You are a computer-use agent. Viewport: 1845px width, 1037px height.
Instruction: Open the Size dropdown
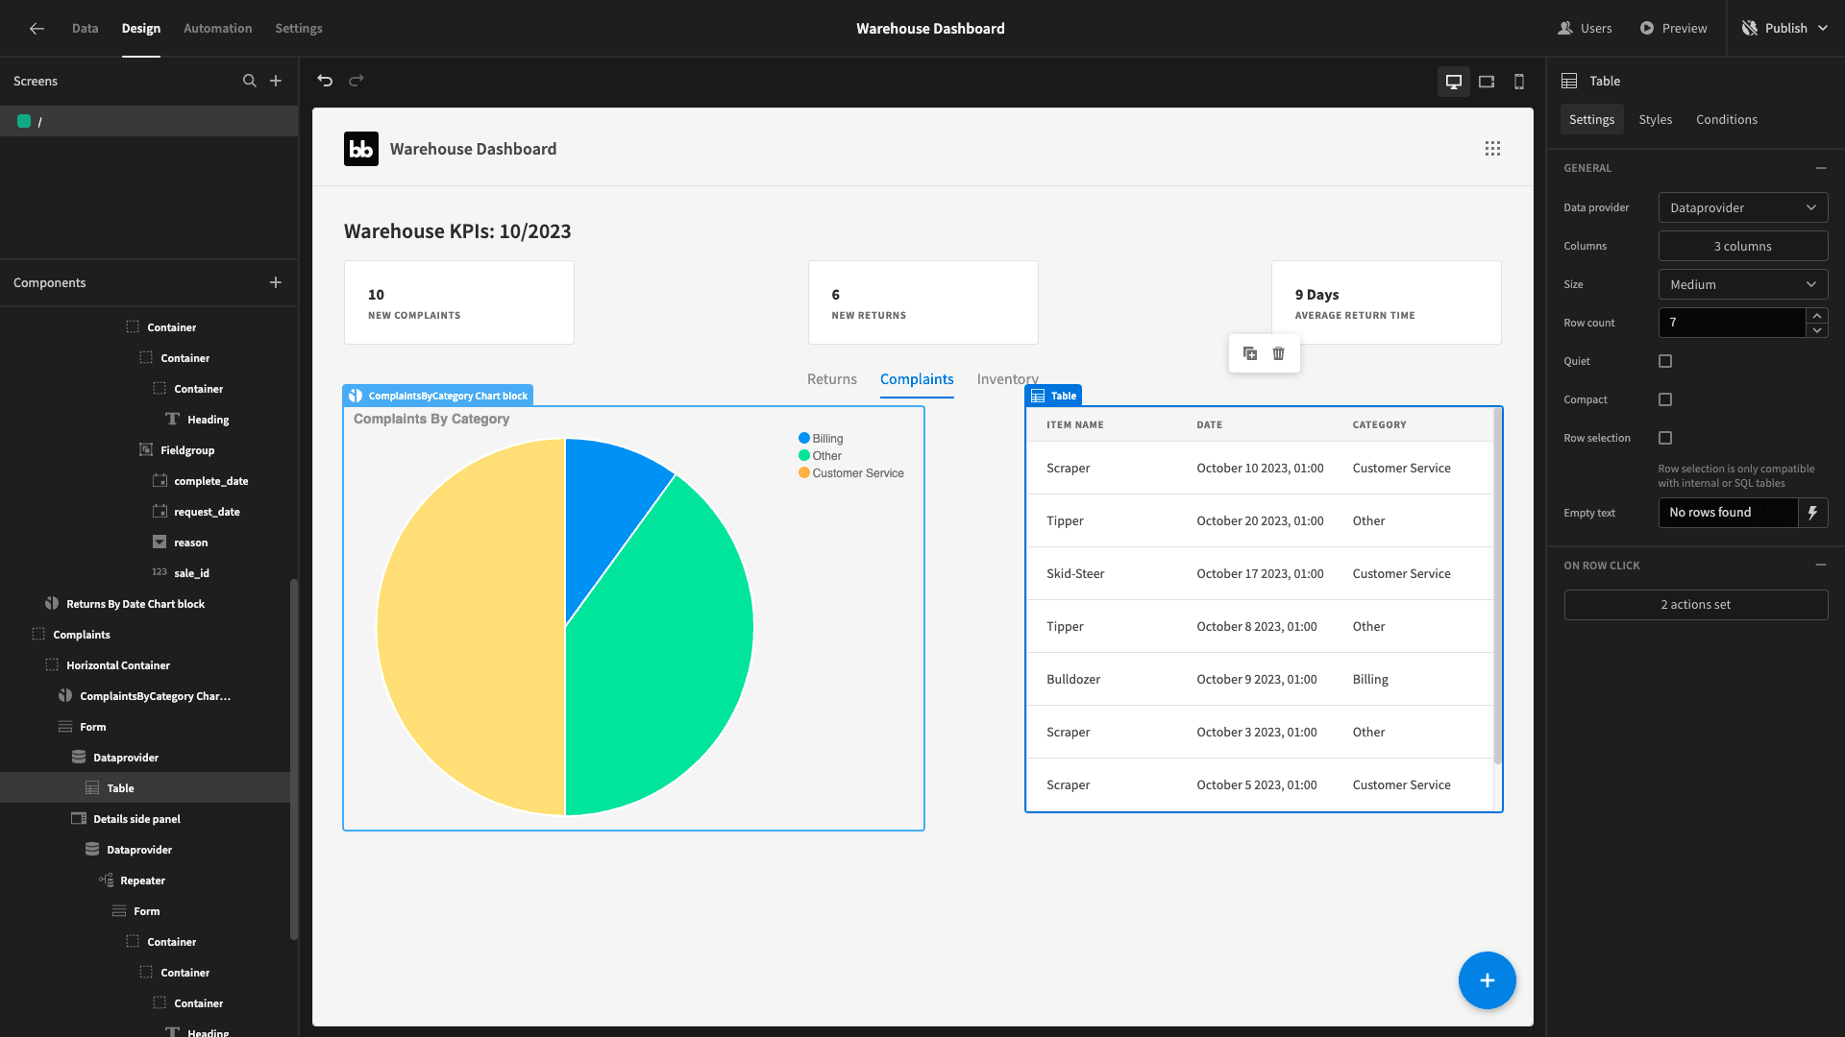pos(1743,284)
